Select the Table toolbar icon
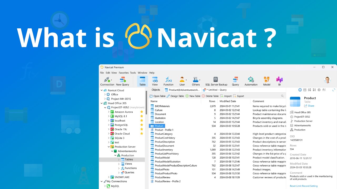The width and height of the screenshot is (337, 189). [x=142, y=81]
